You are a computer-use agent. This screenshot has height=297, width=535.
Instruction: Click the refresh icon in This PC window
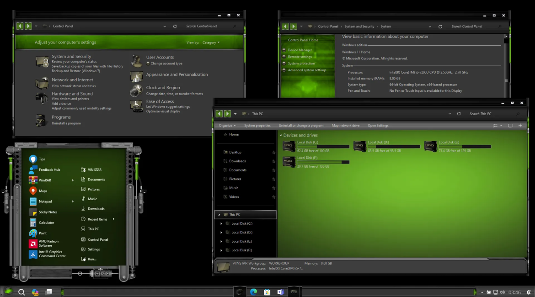[x=459, y=114]
